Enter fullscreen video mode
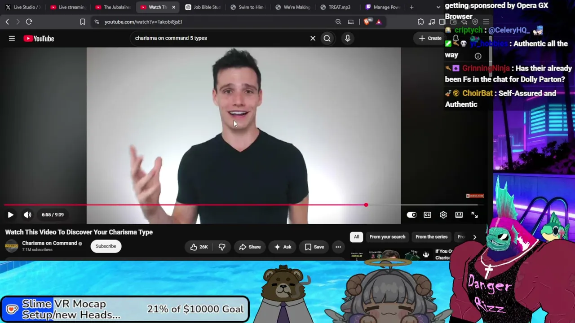575x323 pixels. 474,215
